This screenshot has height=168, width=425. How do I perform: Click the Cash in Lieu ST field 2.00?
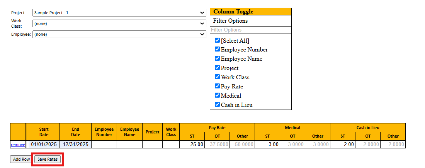coord(342,145)
